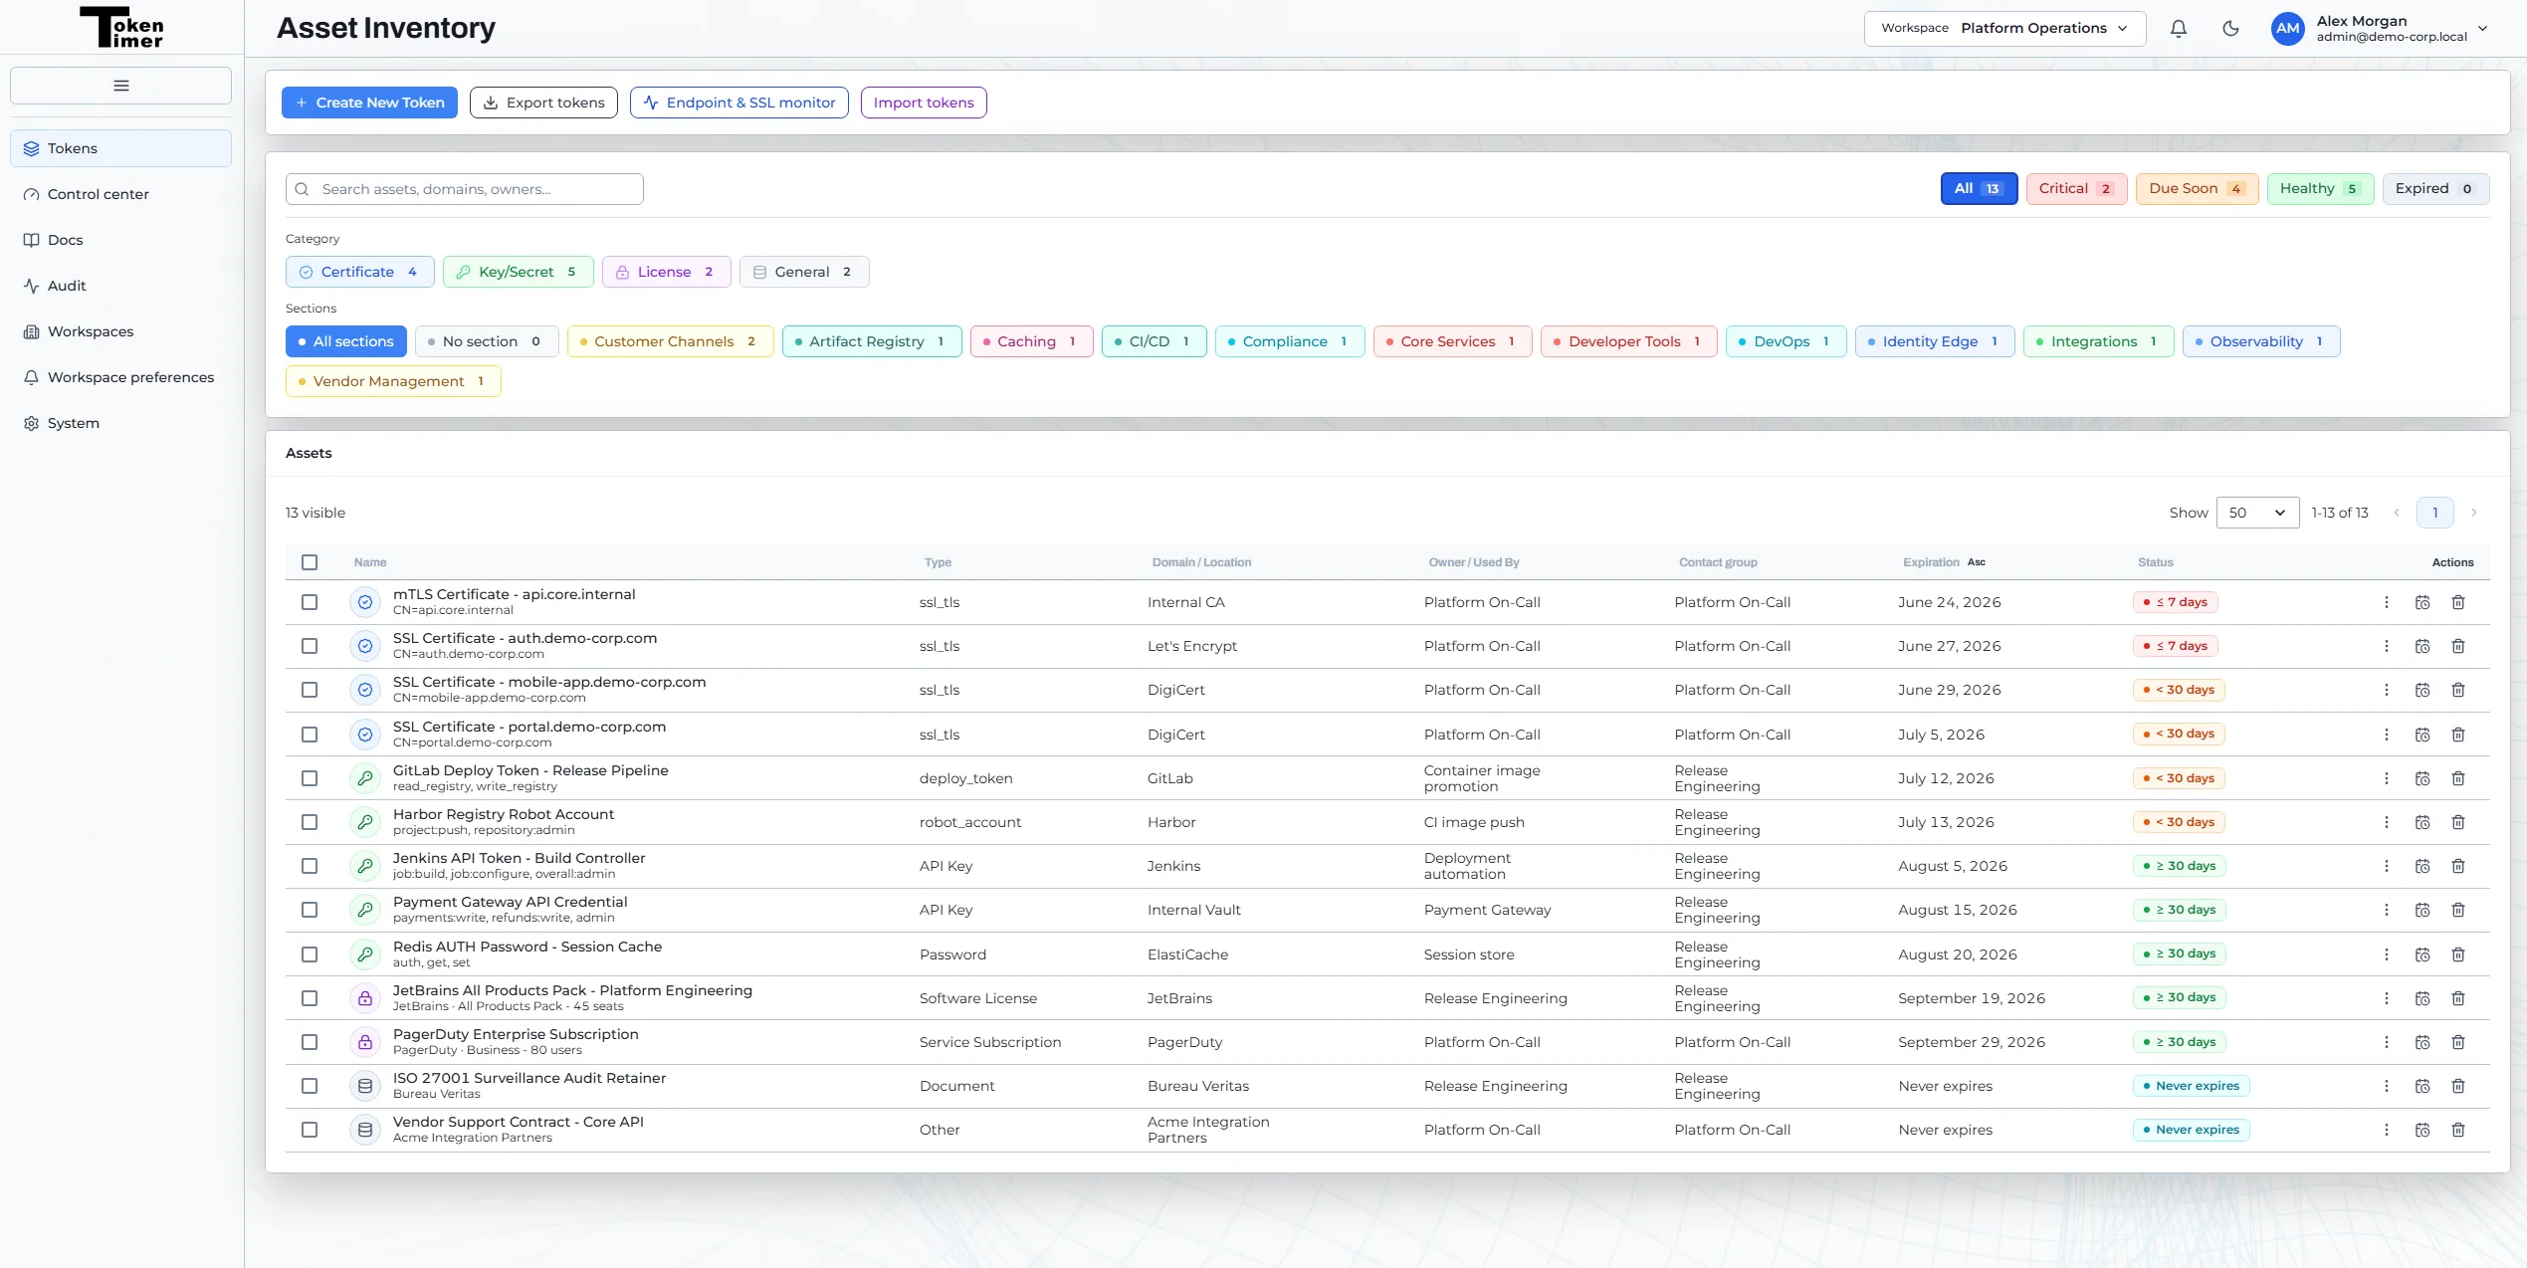Click the Redis AUTH Password key icon
The image size is (2527, 1268).
coord(365,954)
